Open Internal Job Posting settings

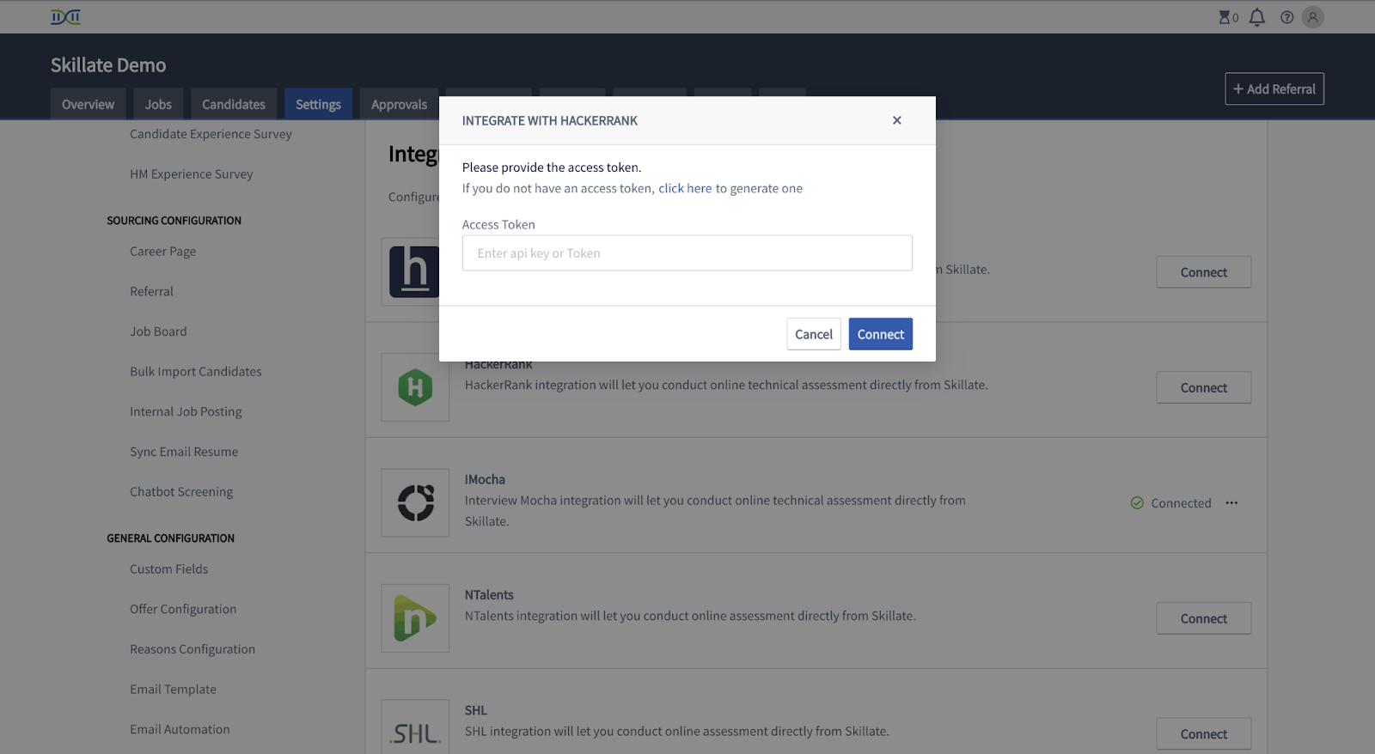[186, 412]
